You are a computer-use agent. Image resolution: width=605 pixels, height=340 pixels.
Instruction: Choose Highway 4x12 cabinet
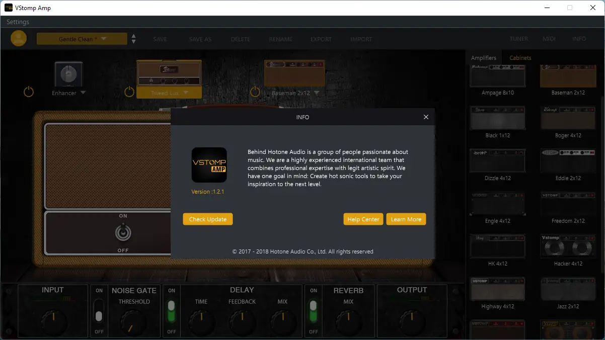tap(498, 289)
